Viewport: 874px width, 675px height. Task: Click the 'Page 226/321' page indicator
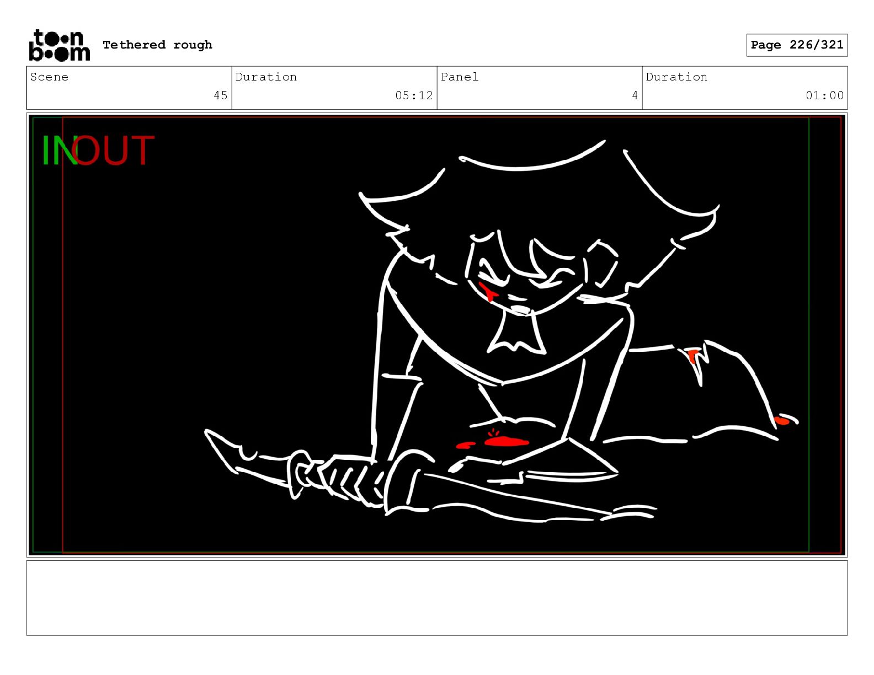click(797, 45)
